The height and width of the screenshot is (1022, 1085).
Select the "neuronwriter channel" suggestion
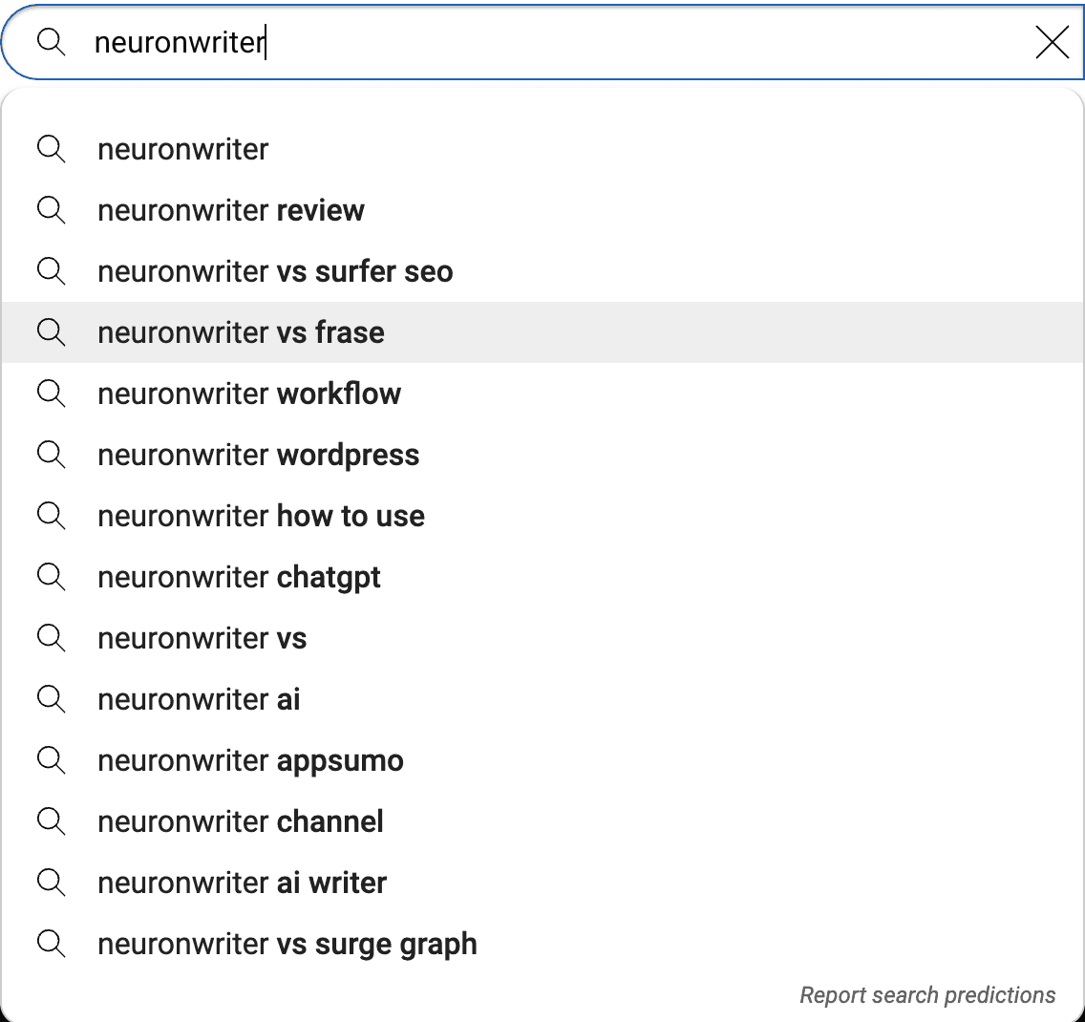(240, 821)
